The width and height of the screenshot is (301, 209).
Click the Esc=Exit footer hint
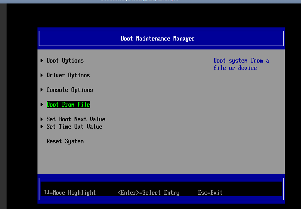(x=210, y=192)
